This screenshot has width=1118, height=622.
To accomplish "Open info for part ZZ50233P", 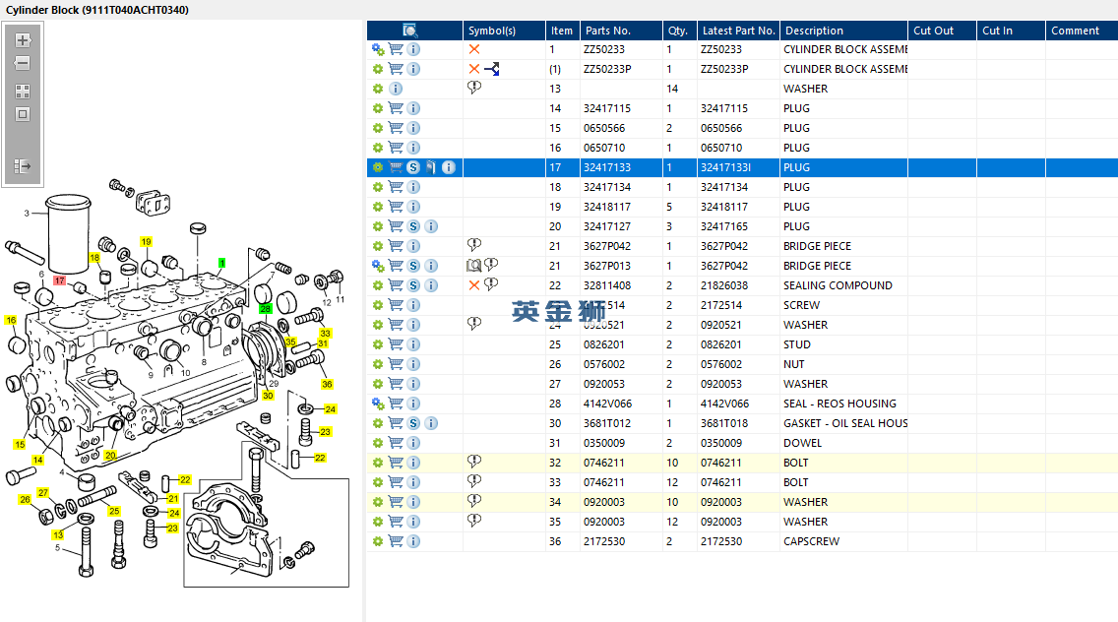I will coord(413,69).
